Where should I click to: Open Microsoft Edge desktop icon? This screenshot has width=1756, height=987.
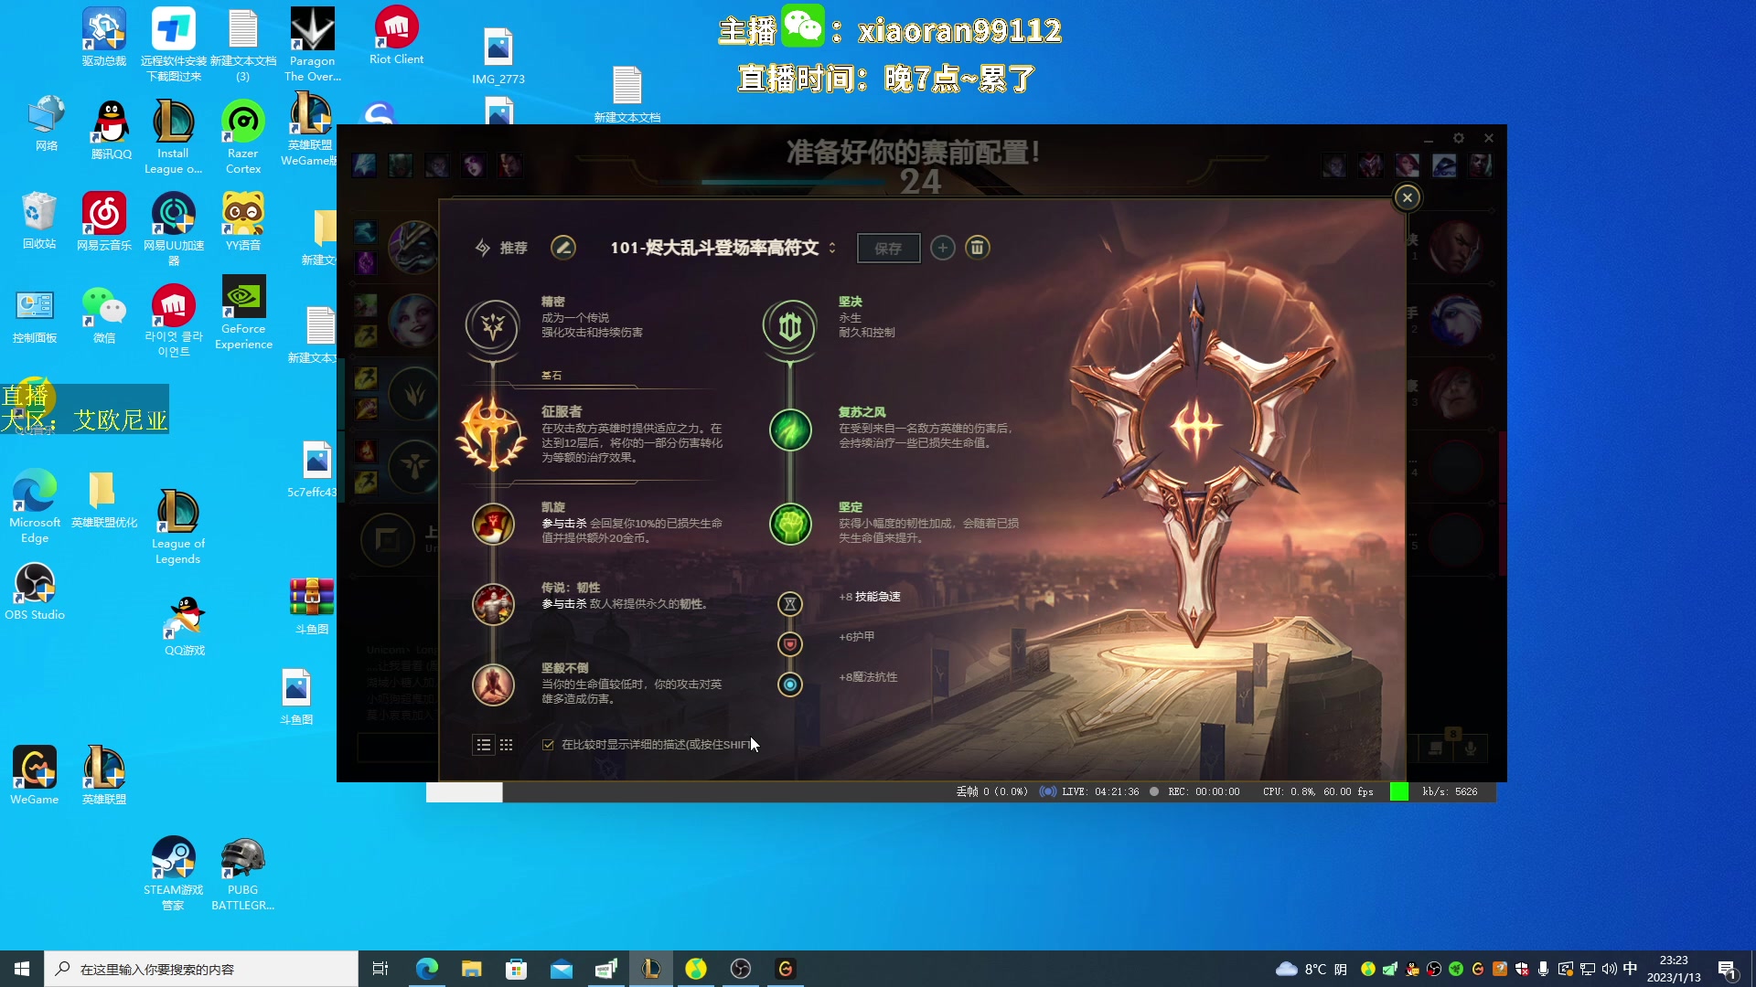click(35, 506)
